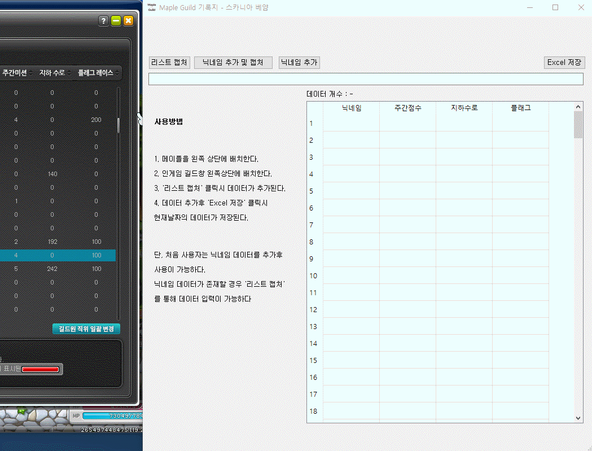Select the highlighted teal guild member row

coord(56,255)
